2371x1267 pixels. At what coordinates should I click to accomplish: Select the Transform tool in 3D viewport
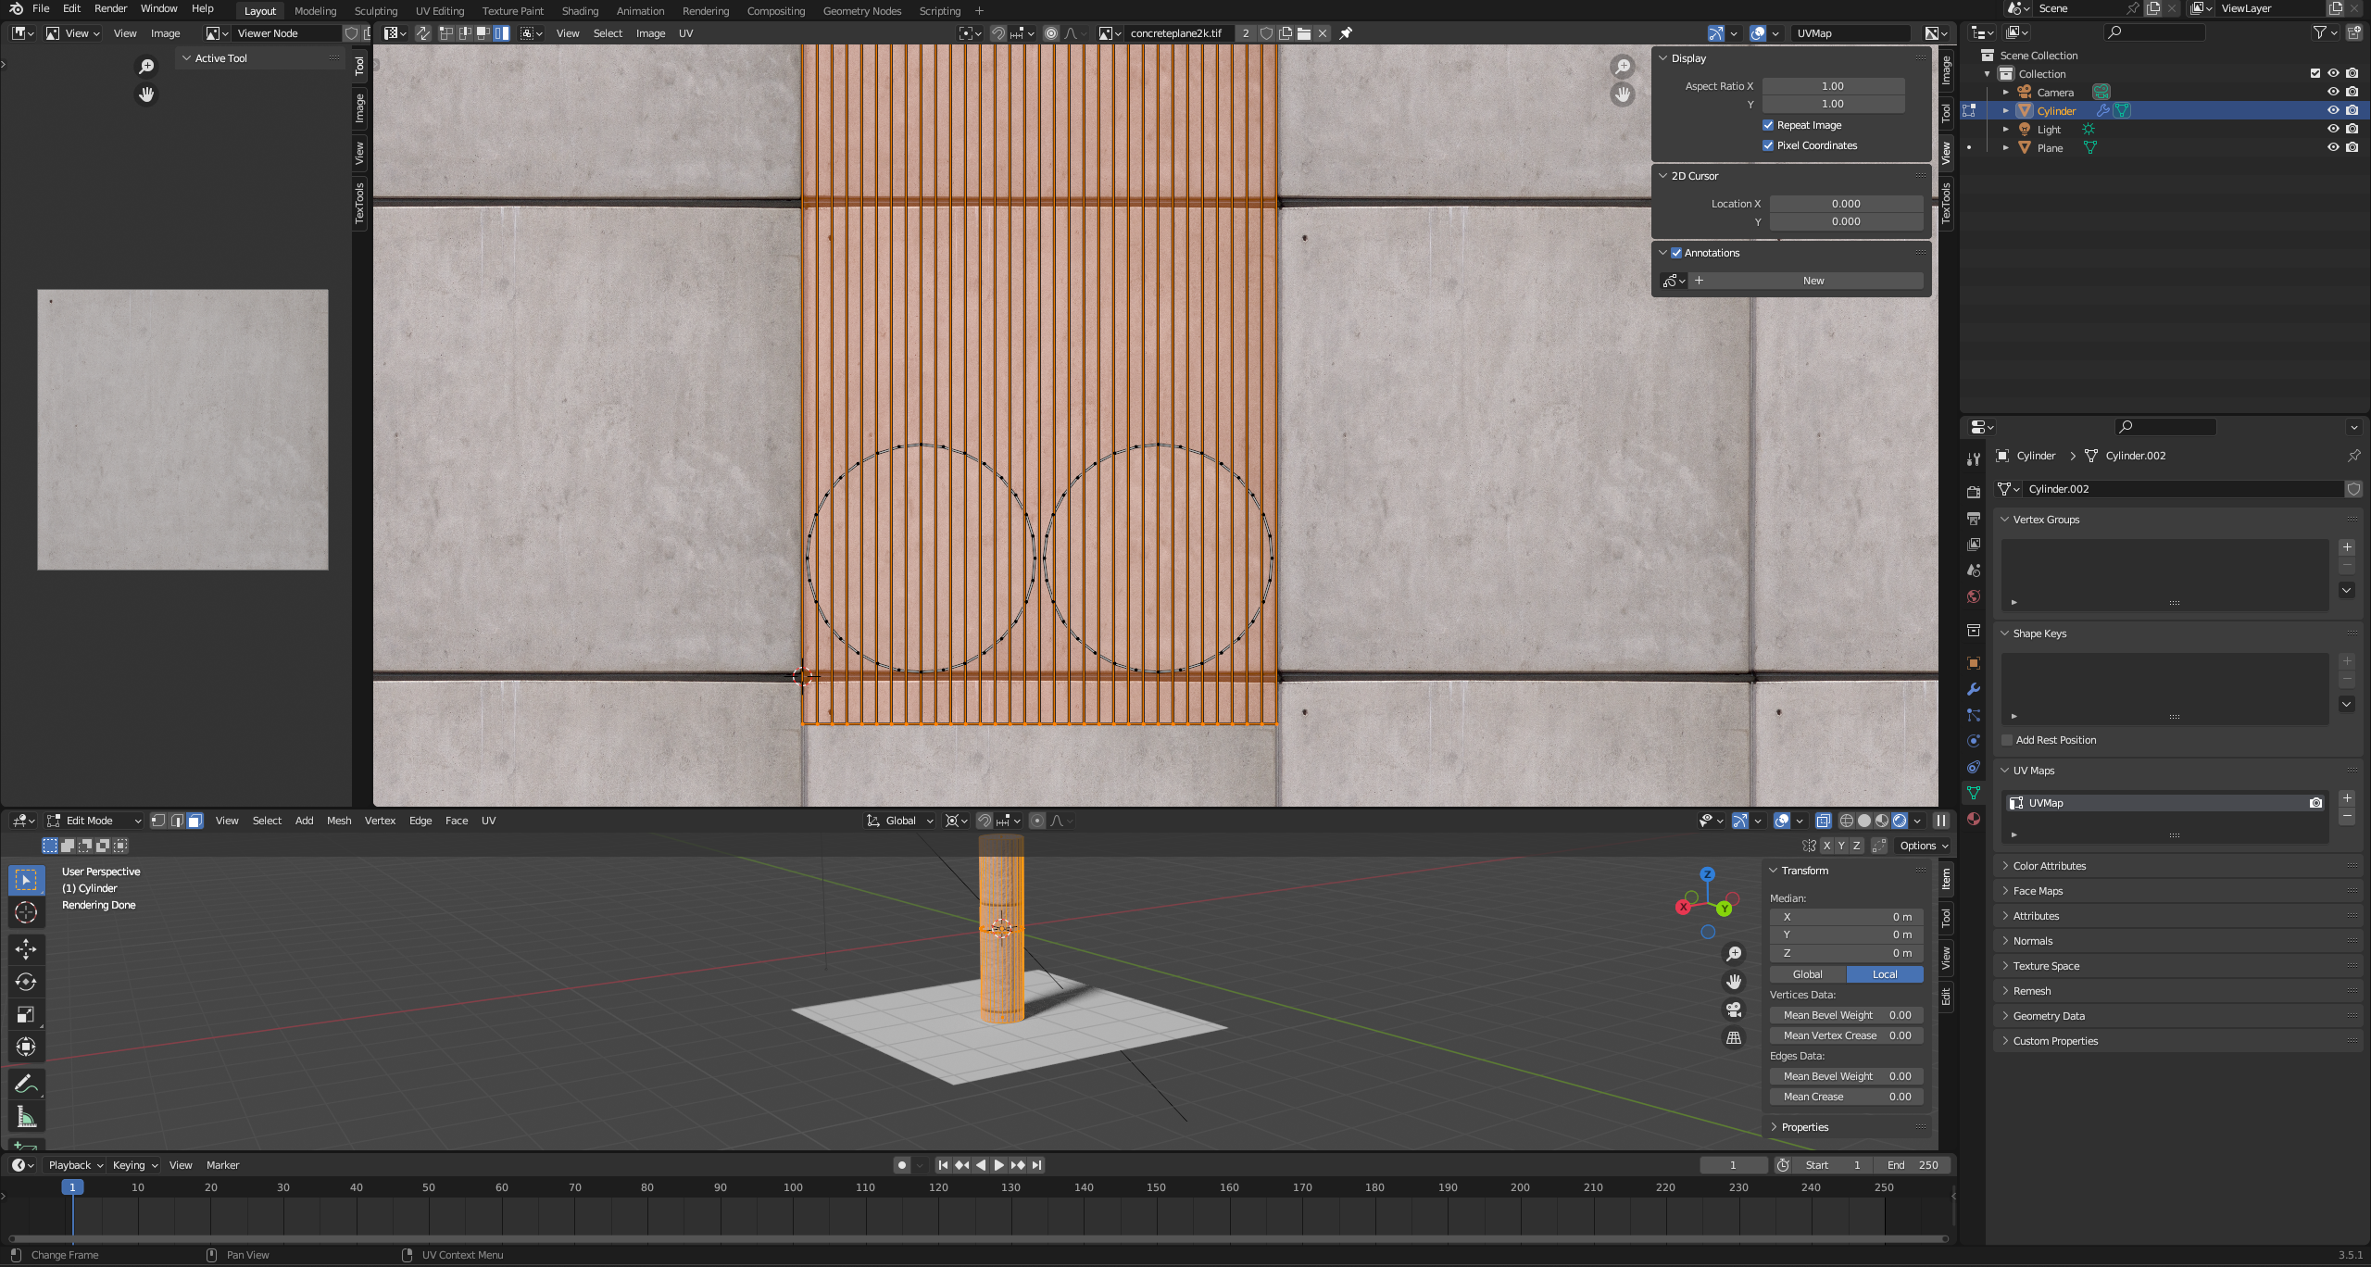[x=26, y=1047]
